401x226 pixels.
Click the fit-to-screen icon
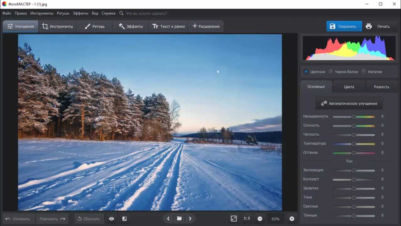point(234,219)
